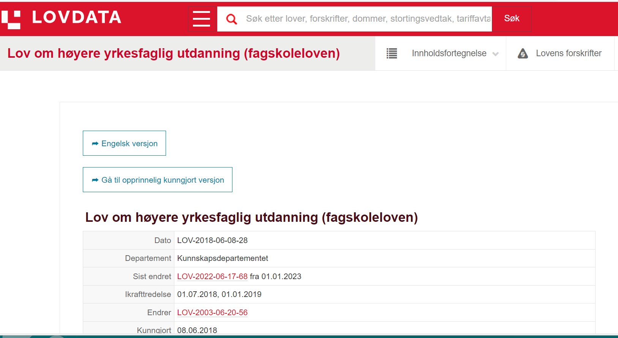Click the red page title Lov om høyere yrkesfaglig utdanning
618x338 pixels.
coord(174,54)
